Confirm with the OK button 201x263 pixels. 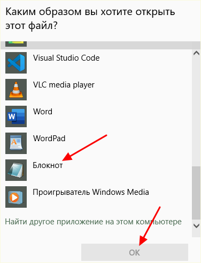point(135,252)
